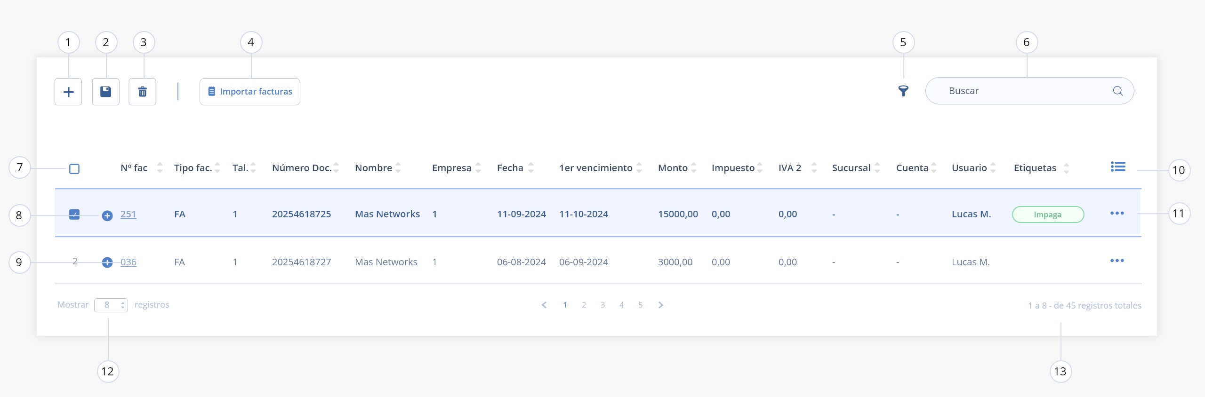Click the trash delete icon
The width and height of the screenshot is (1205, 397).
(143, 92)
